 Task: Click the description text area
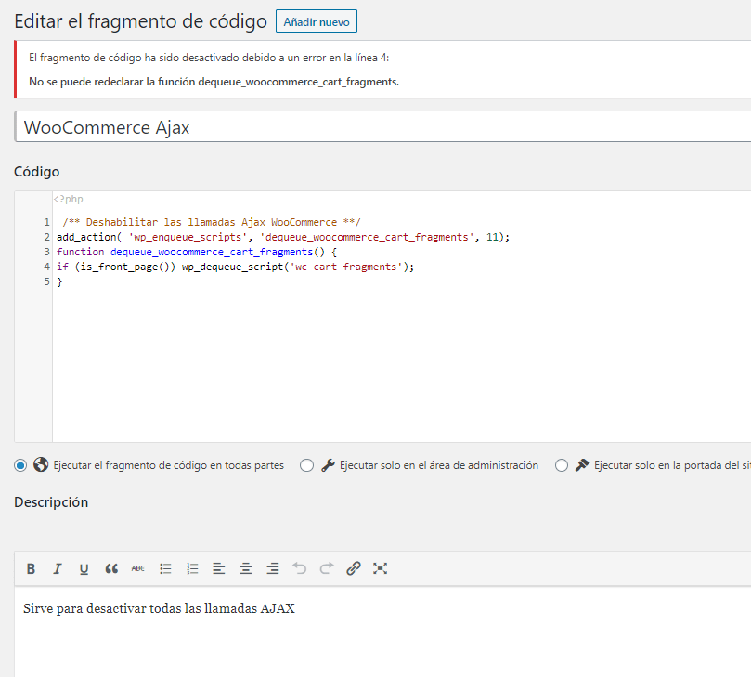click(382, 631)
